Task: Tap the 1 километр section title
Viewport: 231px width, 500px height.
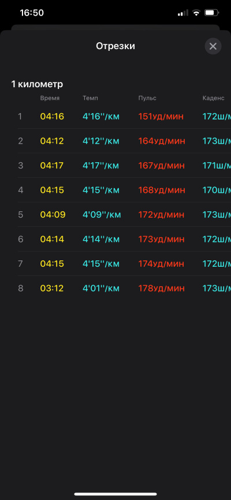Action: 37,84
